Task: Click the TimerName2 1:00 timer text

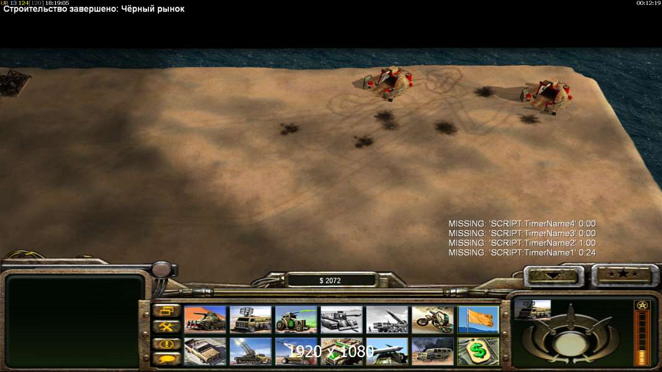Action: coord(522,243)
